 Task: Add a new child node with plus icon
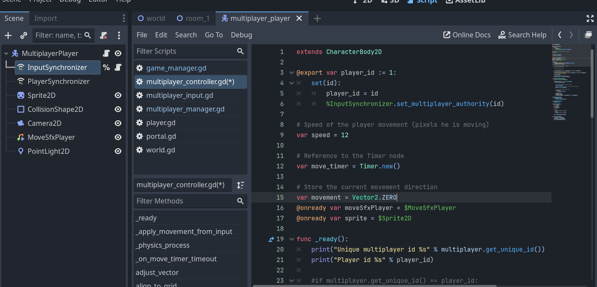pyautogui.click(x=8, y=35)
